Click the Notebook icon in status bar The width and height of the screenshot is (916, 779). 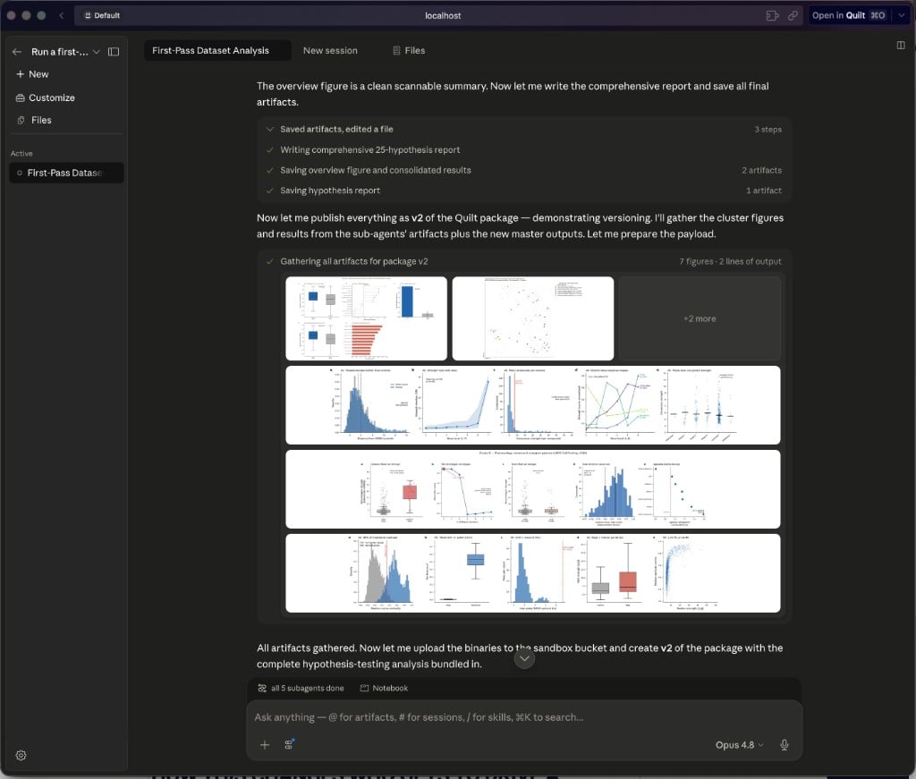click(x=365, y=688)
